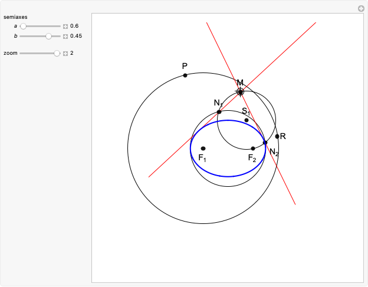Click tangent point N1
Image resolution: width=368 pixels, height=287 pixels.
[219, 111]
